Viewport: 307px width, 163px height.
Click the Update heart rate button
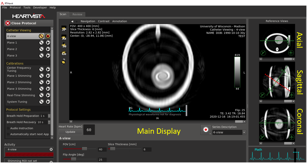[x=70, y=132]
